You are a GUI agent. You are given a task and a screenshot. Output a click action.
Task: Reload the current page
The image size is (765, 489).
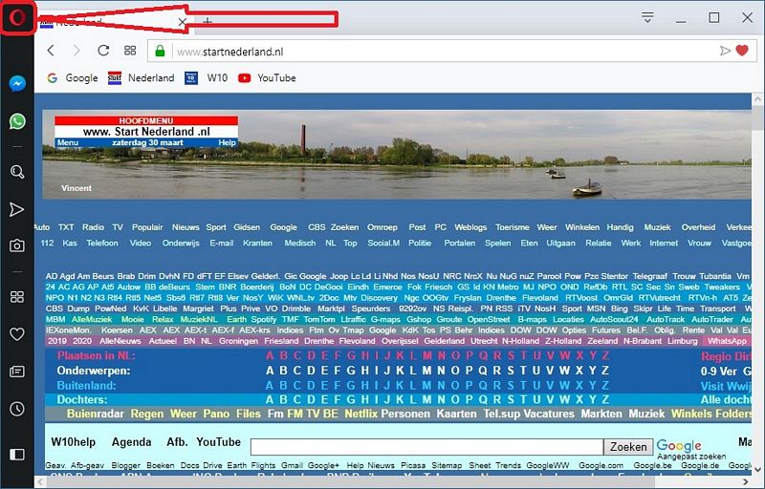[x=103, y=51]
